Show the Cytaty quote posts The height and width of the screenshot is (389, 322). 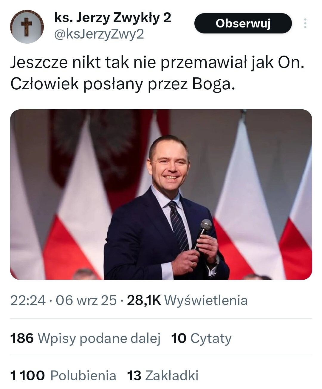coord(211,339)
